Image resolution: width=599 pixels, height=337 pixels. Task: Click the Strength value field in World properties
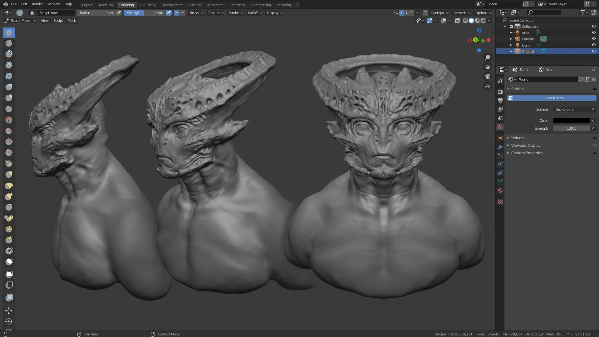coord(571,128)
